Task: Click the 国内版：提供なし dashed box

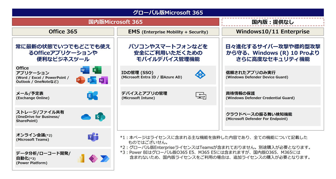Action: [273, 22]
